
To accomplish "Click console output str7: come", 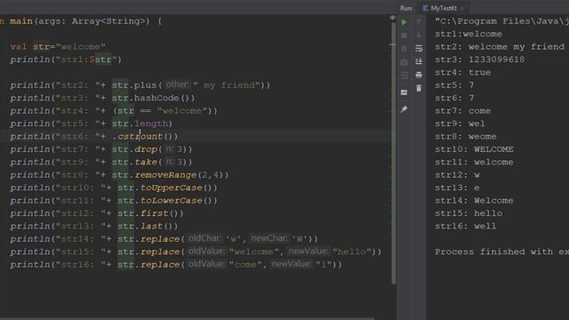I will coord(462,110).
